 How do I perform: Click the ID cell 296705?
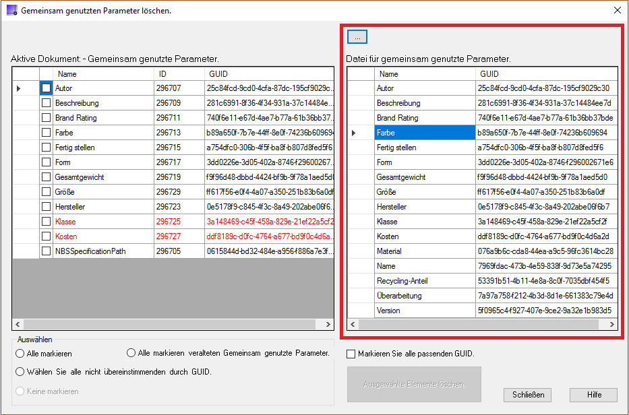tap(179, 251)
